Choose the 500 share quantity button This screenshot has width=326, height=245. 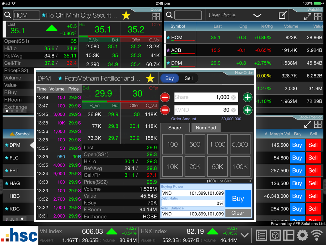point(195,144)
